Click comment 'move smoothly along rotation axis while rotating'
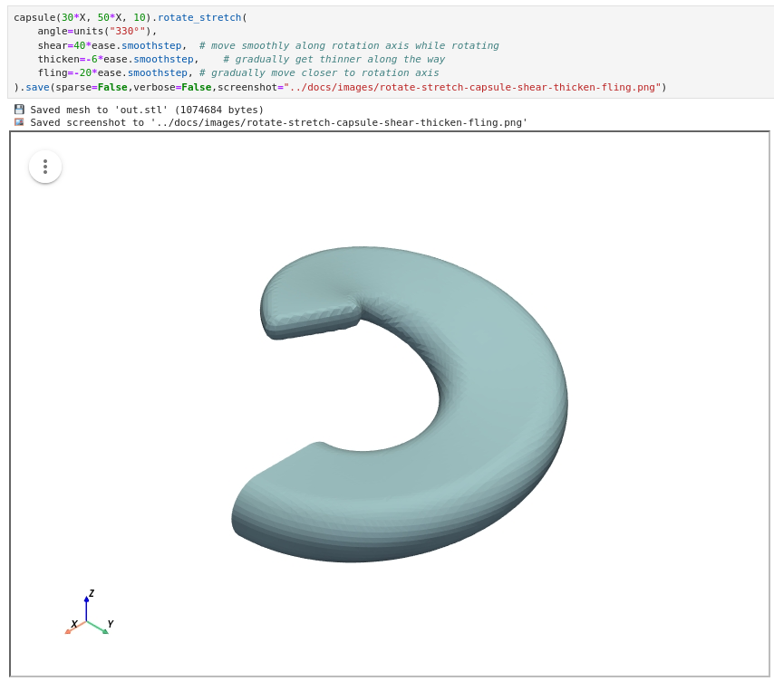 [349, 45]
